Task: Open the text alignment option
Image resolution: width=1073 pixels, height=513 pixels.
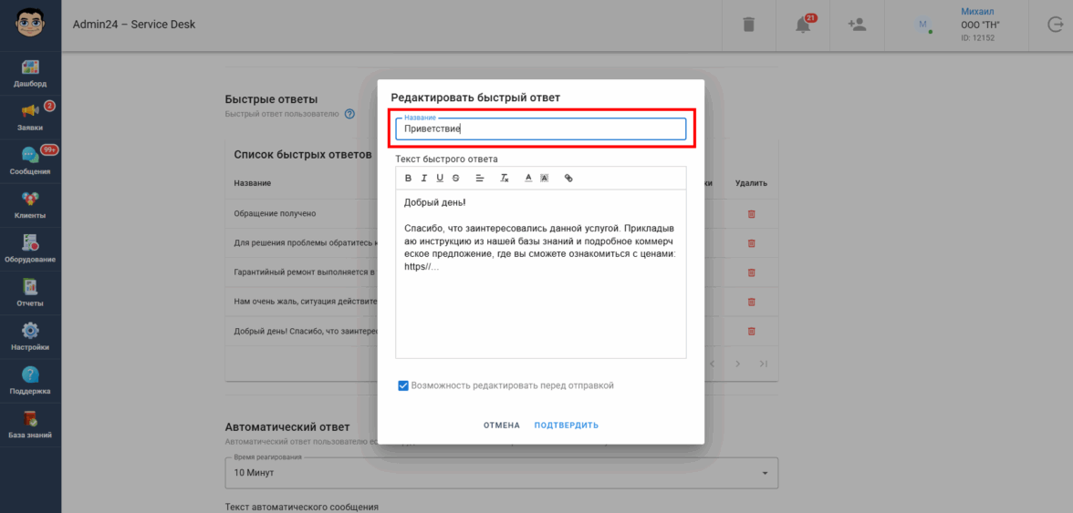Action: [x=480, y=179]
